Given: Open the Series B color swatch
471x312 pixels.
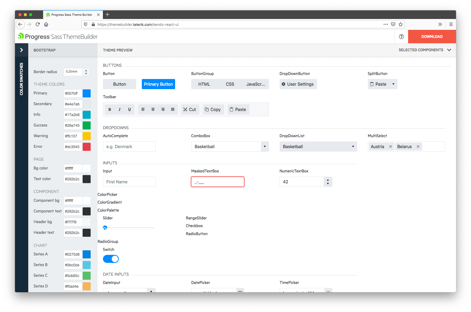Looking at the screenshot, I should tap(87, 265).
